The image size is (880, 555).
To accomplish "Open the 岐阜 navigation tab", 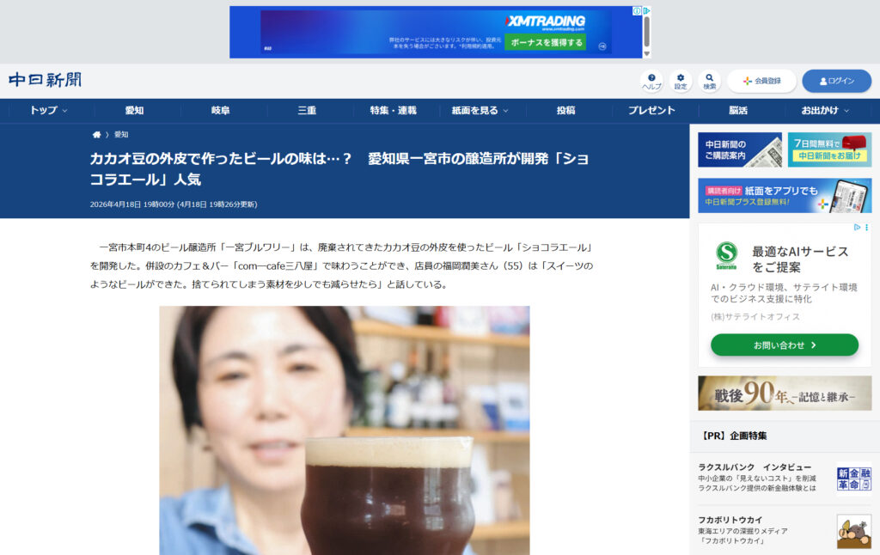I will tap(221, 111).
